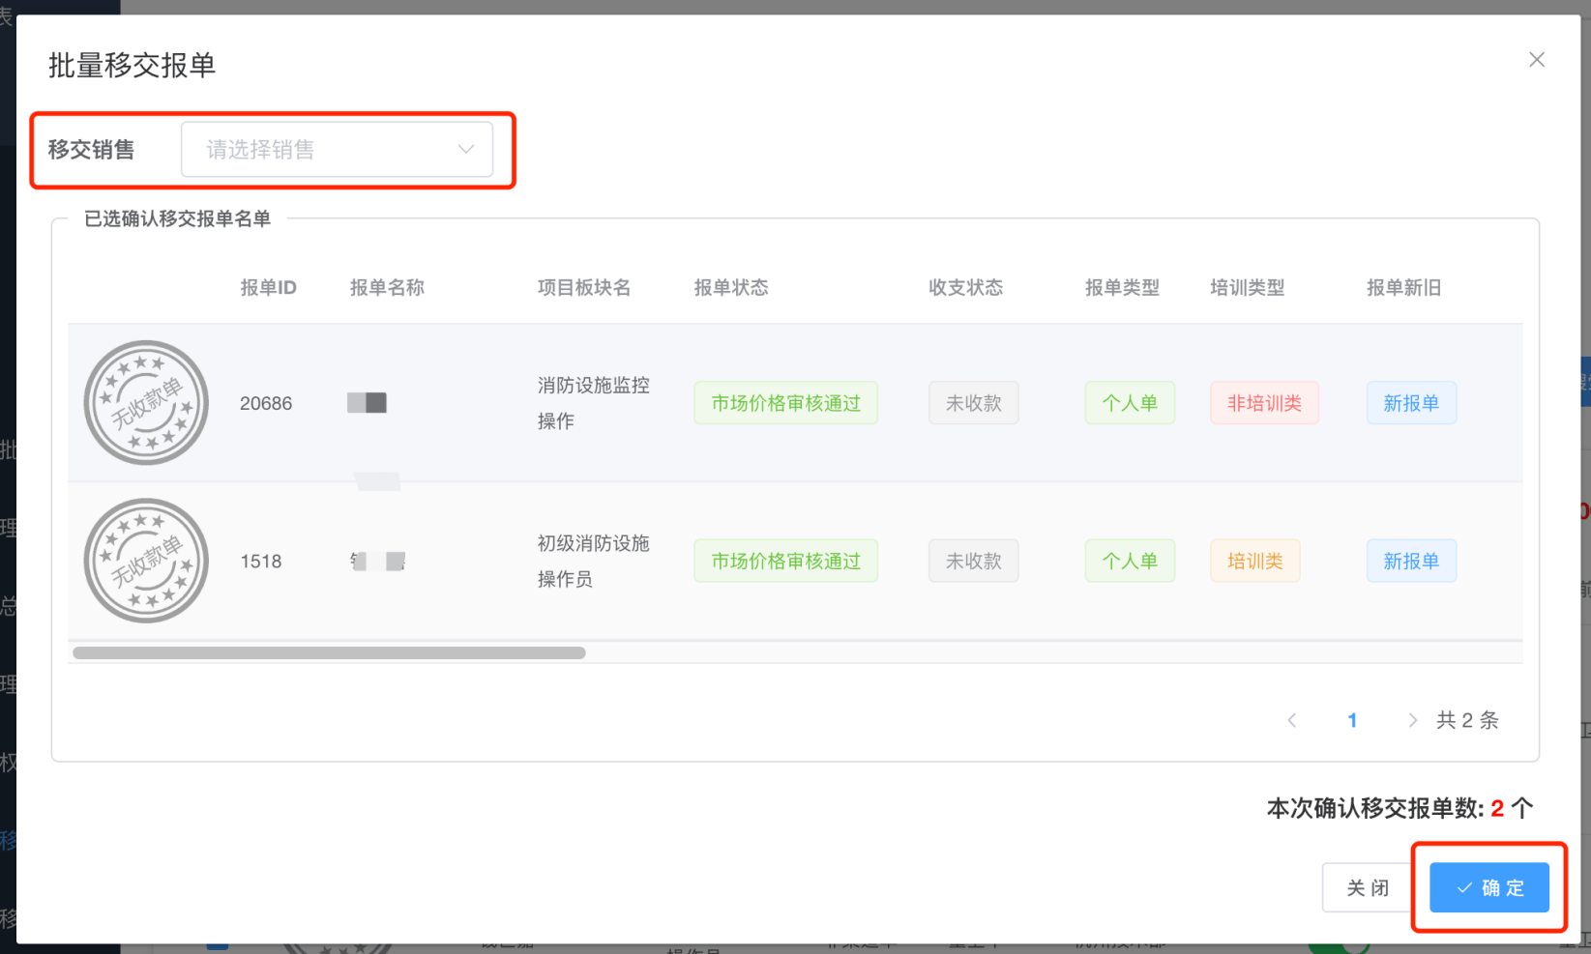Viewport: 1591px width, 954px height.
Task: Click the 报单ID column header
Action: pos(268,287)
